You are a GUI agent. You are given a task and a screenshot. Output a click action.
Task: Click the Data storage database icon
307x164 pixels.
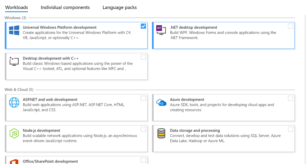pos(161,133)
